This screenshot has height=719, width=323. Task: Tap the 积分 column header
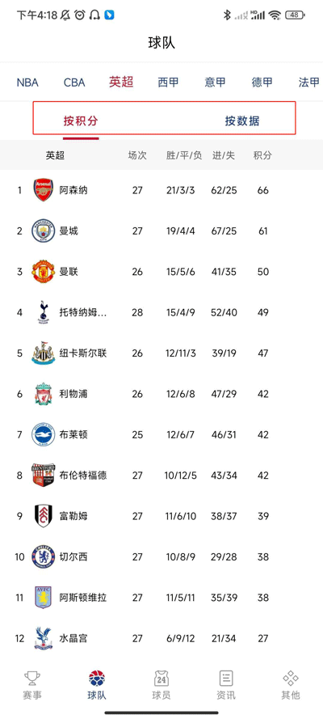pyautogui.click(x=262, y=155)
